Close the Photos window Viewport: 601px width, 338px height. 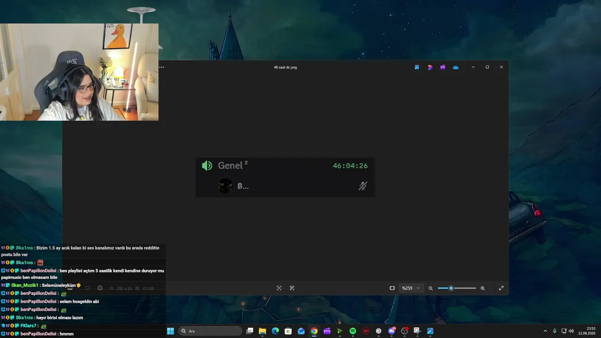[x=501, y=67]
